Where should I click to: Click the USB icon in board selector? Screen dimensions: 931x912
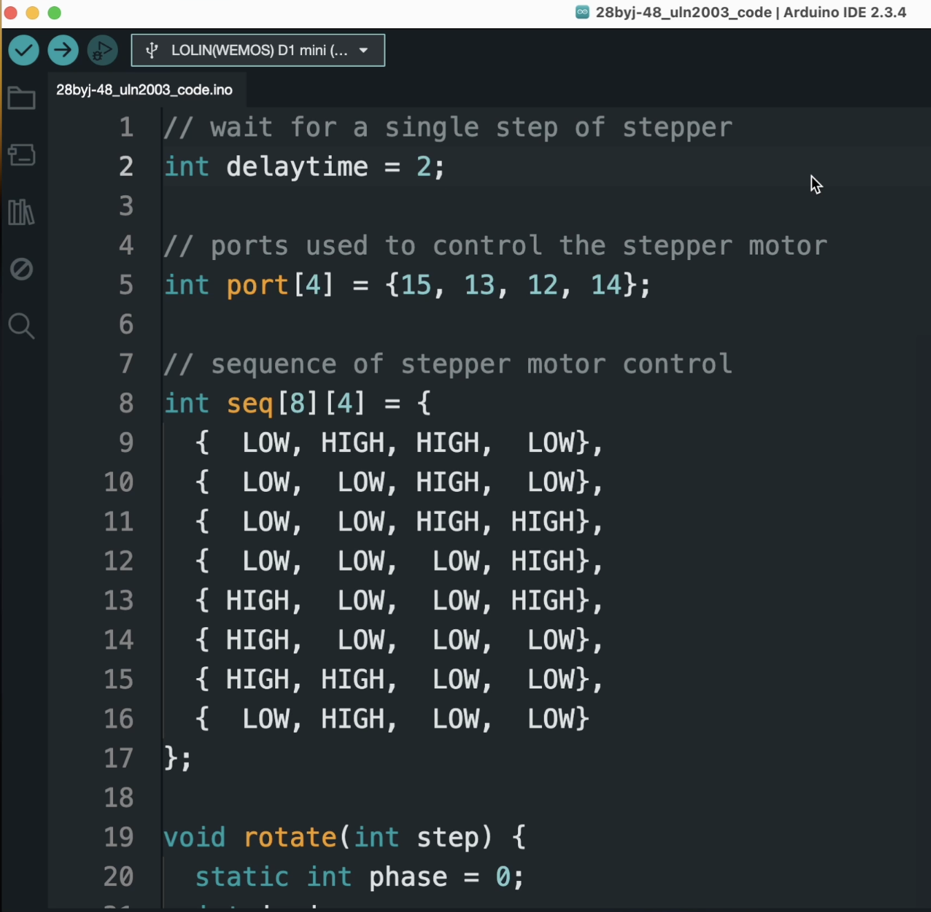point(152,50)
